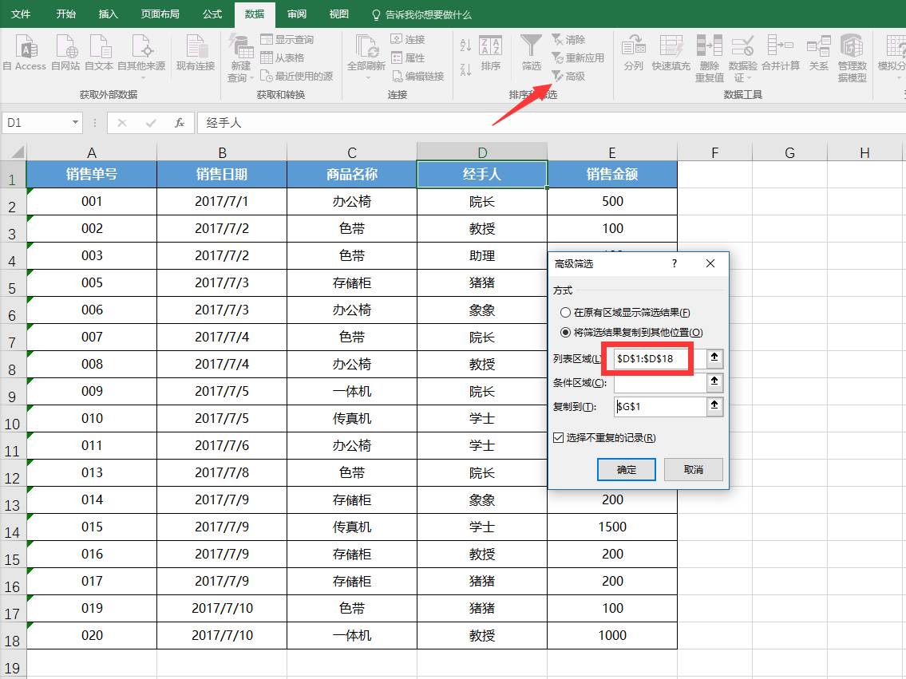This screenshot has height=679, width=906.
Task: Switch to the Home (开始) tab
Action: coord(66,14)
